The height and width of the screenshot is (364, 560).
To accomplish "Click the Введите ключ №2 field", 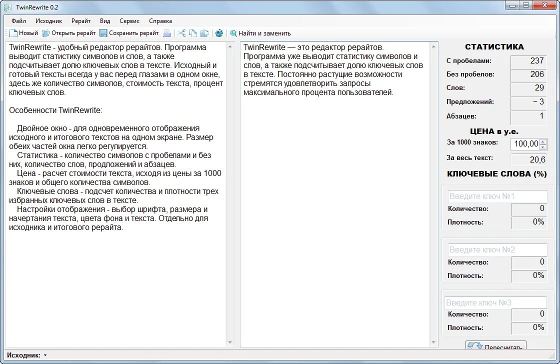I will point(497,249).
